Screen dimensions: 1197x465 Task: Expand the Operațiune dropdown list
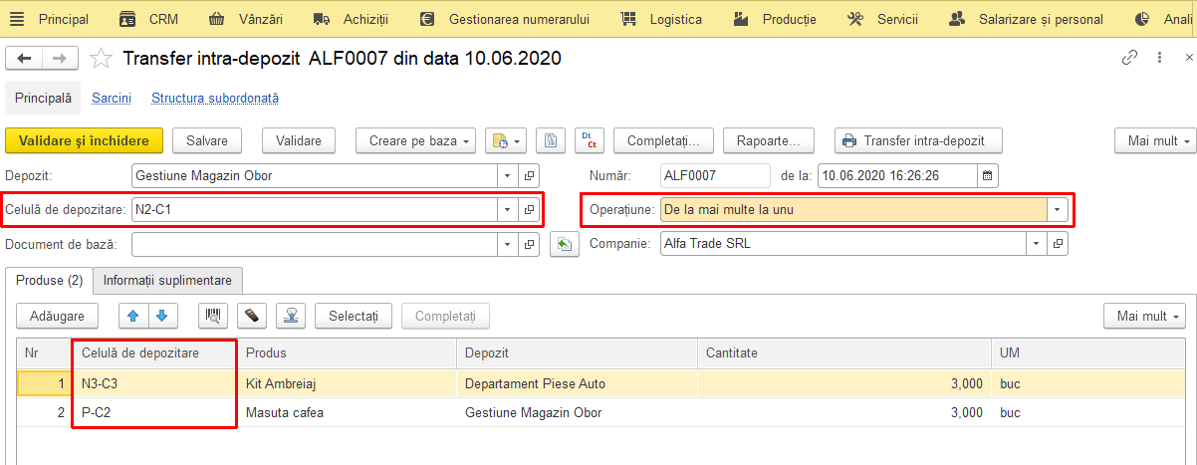point(1057,210)
